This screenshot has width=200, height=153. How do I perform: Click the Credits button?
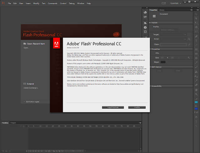pyautogui.click(x=137, y=107)
